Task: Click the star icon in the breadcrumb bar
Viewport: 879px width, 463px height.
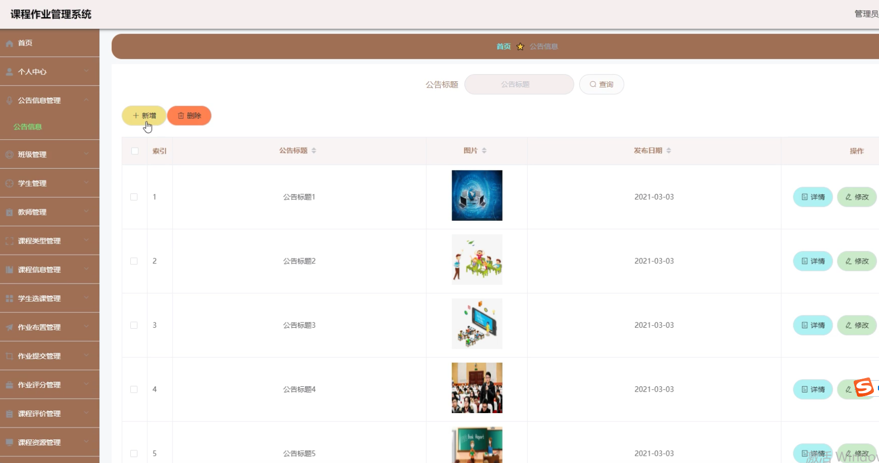Action: click(520, 46)
